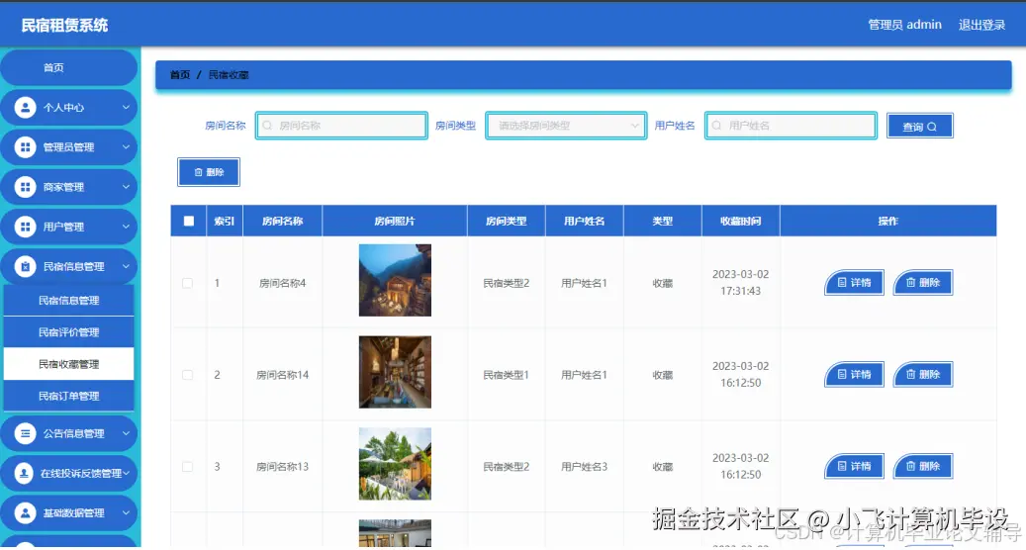Viewport: 1026px width, 550px height.
Task: Check the row checkbox for 房间名称14
Action: pyautogui.click(x=188, y=375)
